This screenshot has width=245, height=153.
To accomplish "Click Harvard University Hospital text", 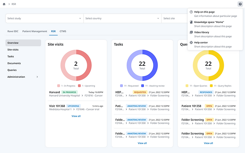I will pyautogui.click(x=65, y=96).
